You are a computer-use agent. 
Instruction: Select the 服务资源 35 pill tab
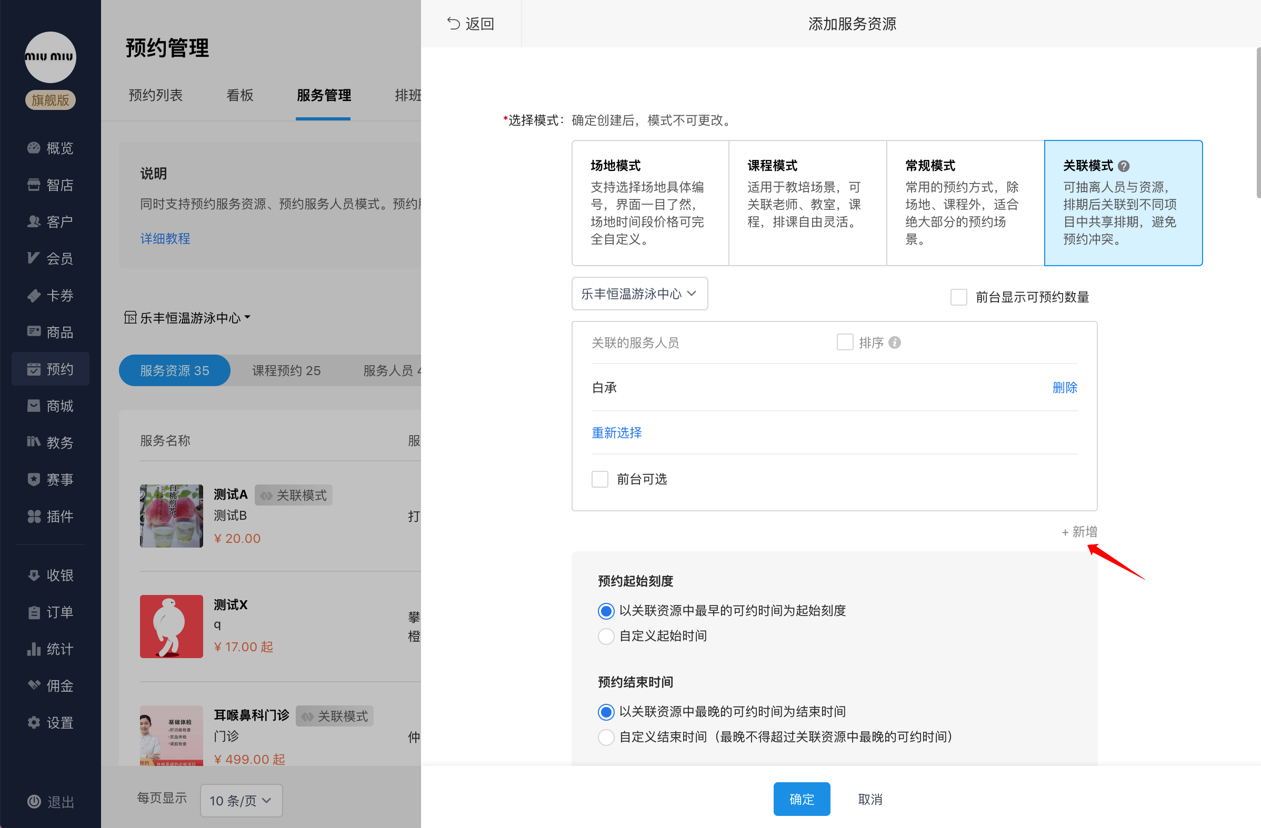click(174, 370)
